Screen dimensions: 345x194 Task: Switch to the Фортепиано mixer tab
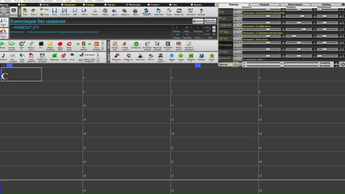pos(295,4)
